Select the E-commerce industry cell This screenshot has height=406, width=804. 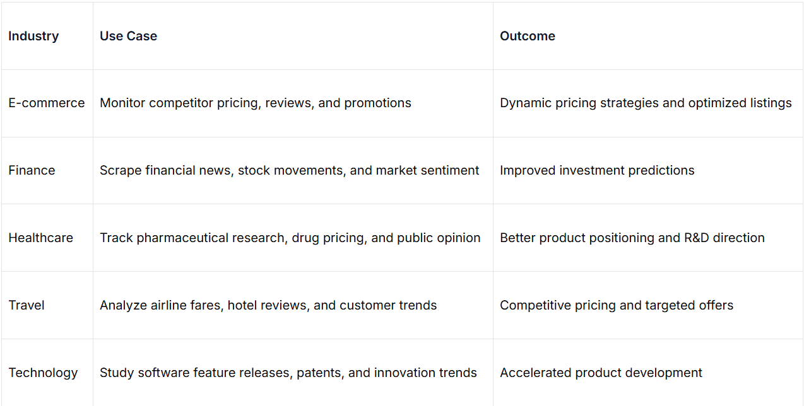tap(46, 103)
